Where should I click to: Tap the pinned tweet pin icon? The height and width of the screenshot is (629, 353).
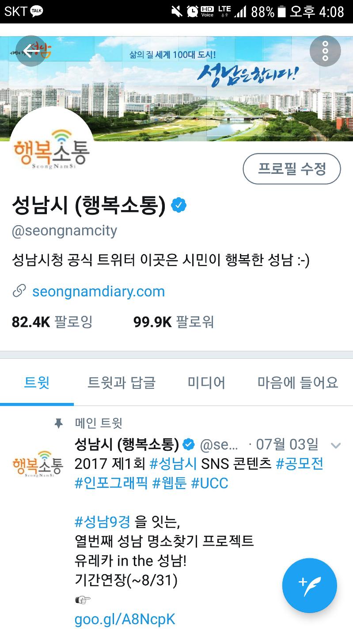58,423
